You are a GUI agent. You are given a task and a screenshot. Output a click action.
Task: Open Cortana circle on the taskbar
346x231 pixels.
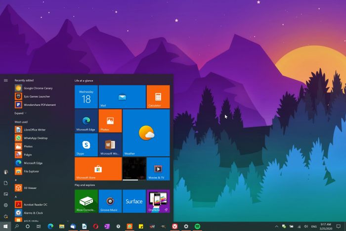28,227
